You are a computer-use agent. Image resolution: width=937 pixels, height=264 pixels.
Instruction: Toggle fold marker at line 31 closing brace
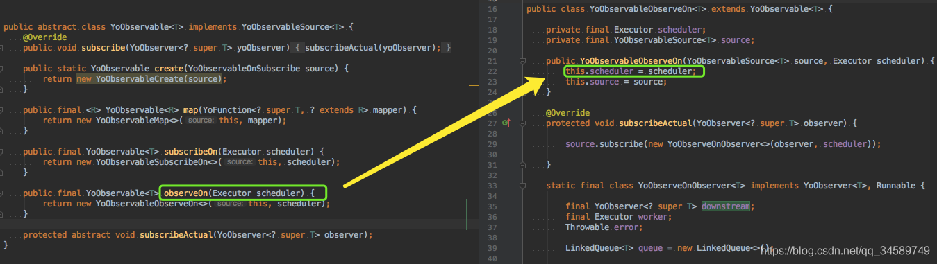[522, 165]
